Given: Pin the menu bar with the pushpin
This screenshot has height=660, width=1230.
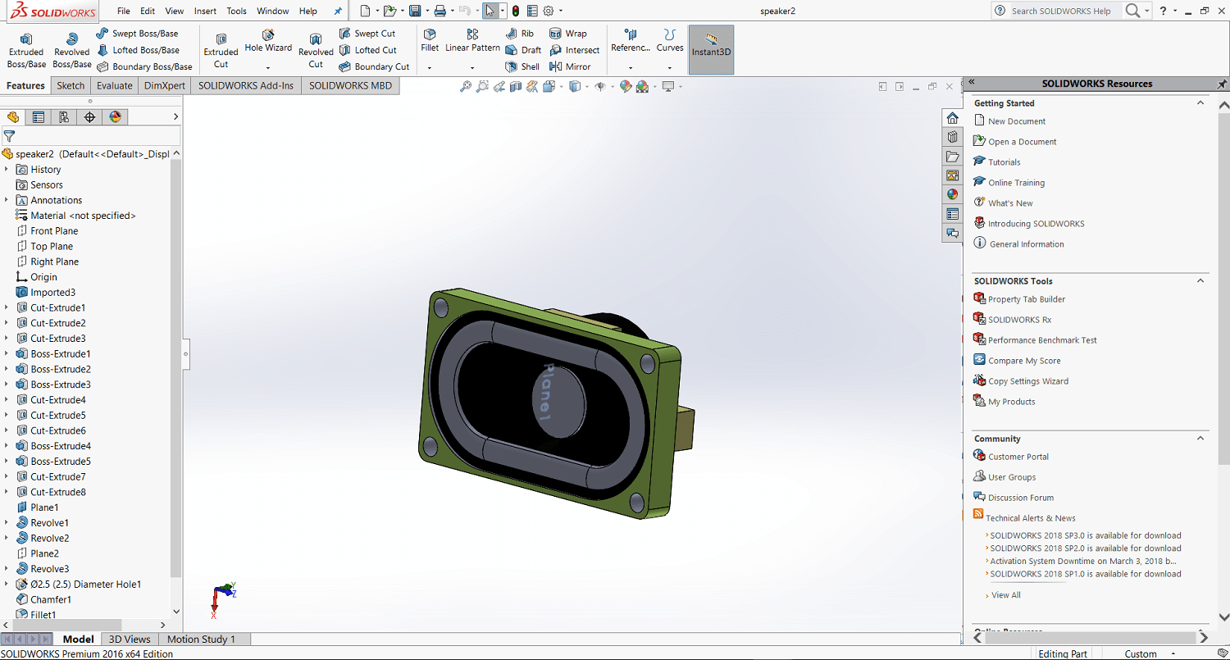Looking at the screenshot, I should (338, 11).
